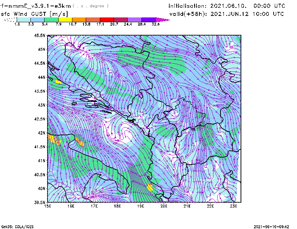Click the 41N latitude label
Image resolution: width=297 pixels, height=229 pixels.
[x=42, y=161]
